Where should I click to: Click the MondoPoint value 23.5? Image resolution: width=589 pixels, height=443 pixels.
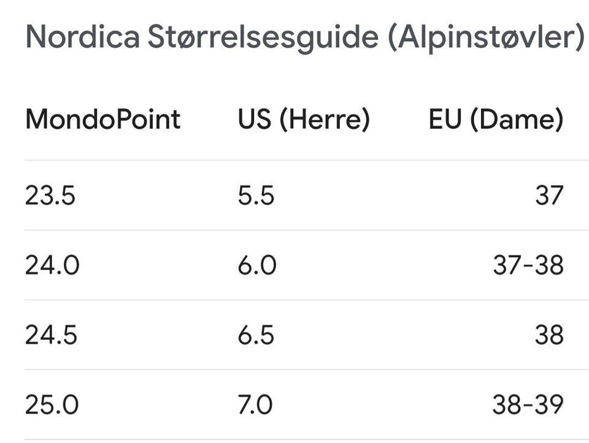(50, 196)
